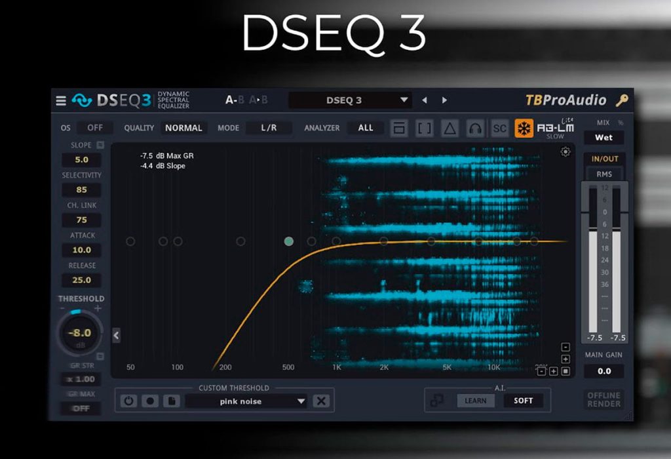Image resolution: width=671 pixels, height=459 pixels.
Task: Click the plus zoom icon on right edge
Action: tap(566, 359)
